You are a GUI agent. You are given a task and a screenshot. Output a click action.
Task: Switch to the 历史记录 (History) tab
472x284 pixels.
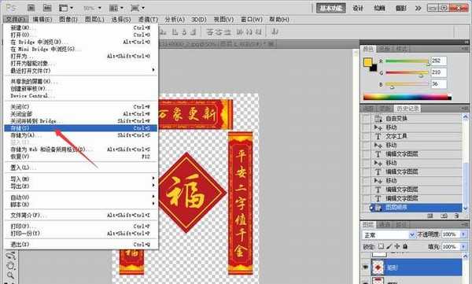407,109
